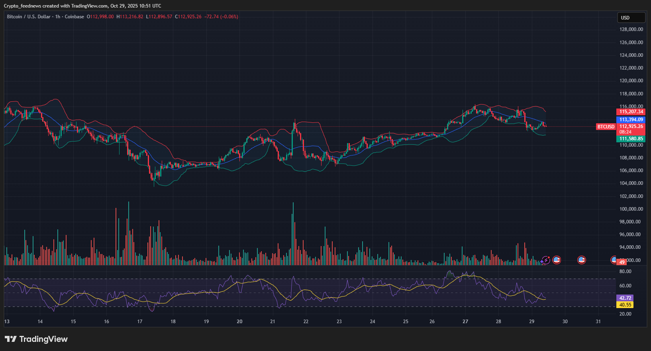Click the purple lightning bolt event icon

pos(546,260)
